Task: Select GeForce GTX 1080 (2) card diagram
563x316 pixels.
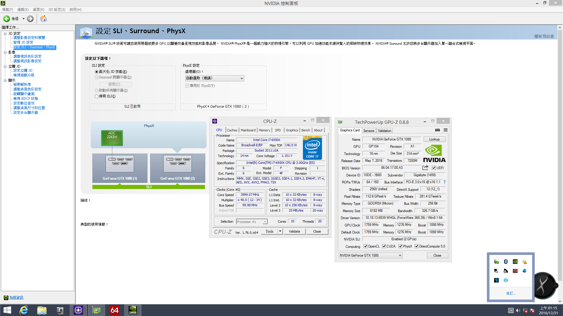Action: point(177,168)
